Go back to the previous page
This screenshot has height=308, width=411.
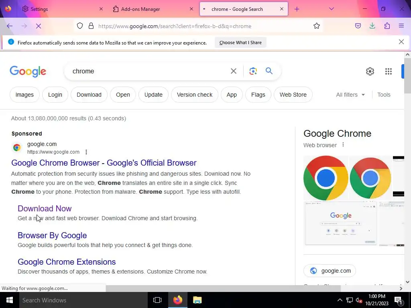point(10,26)
